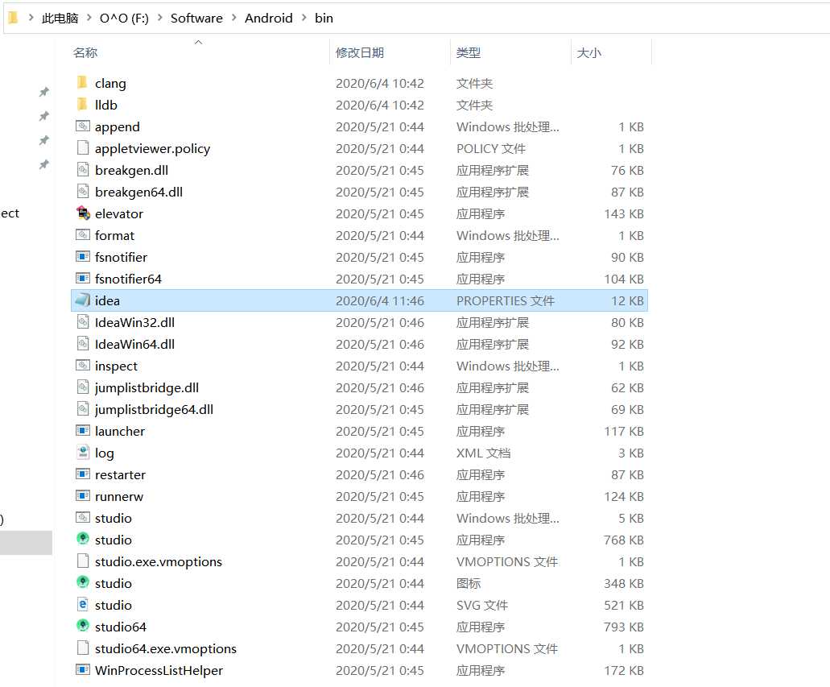Image resolution: width=830 pixels, height=687 pixels.
Task: Click the address bar folder icon
Action: pos(14,18)
